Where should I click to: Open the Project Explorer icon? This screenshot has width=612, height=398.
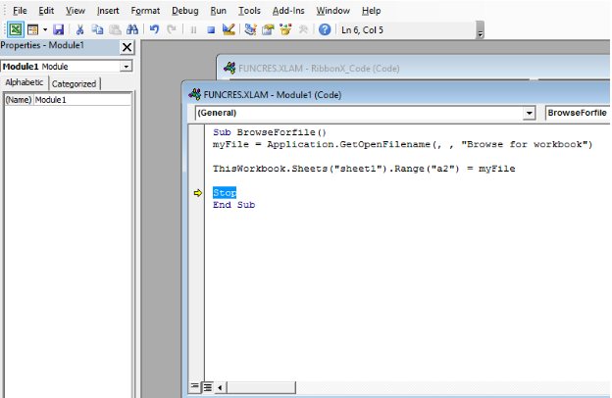(x=250, y=29)
